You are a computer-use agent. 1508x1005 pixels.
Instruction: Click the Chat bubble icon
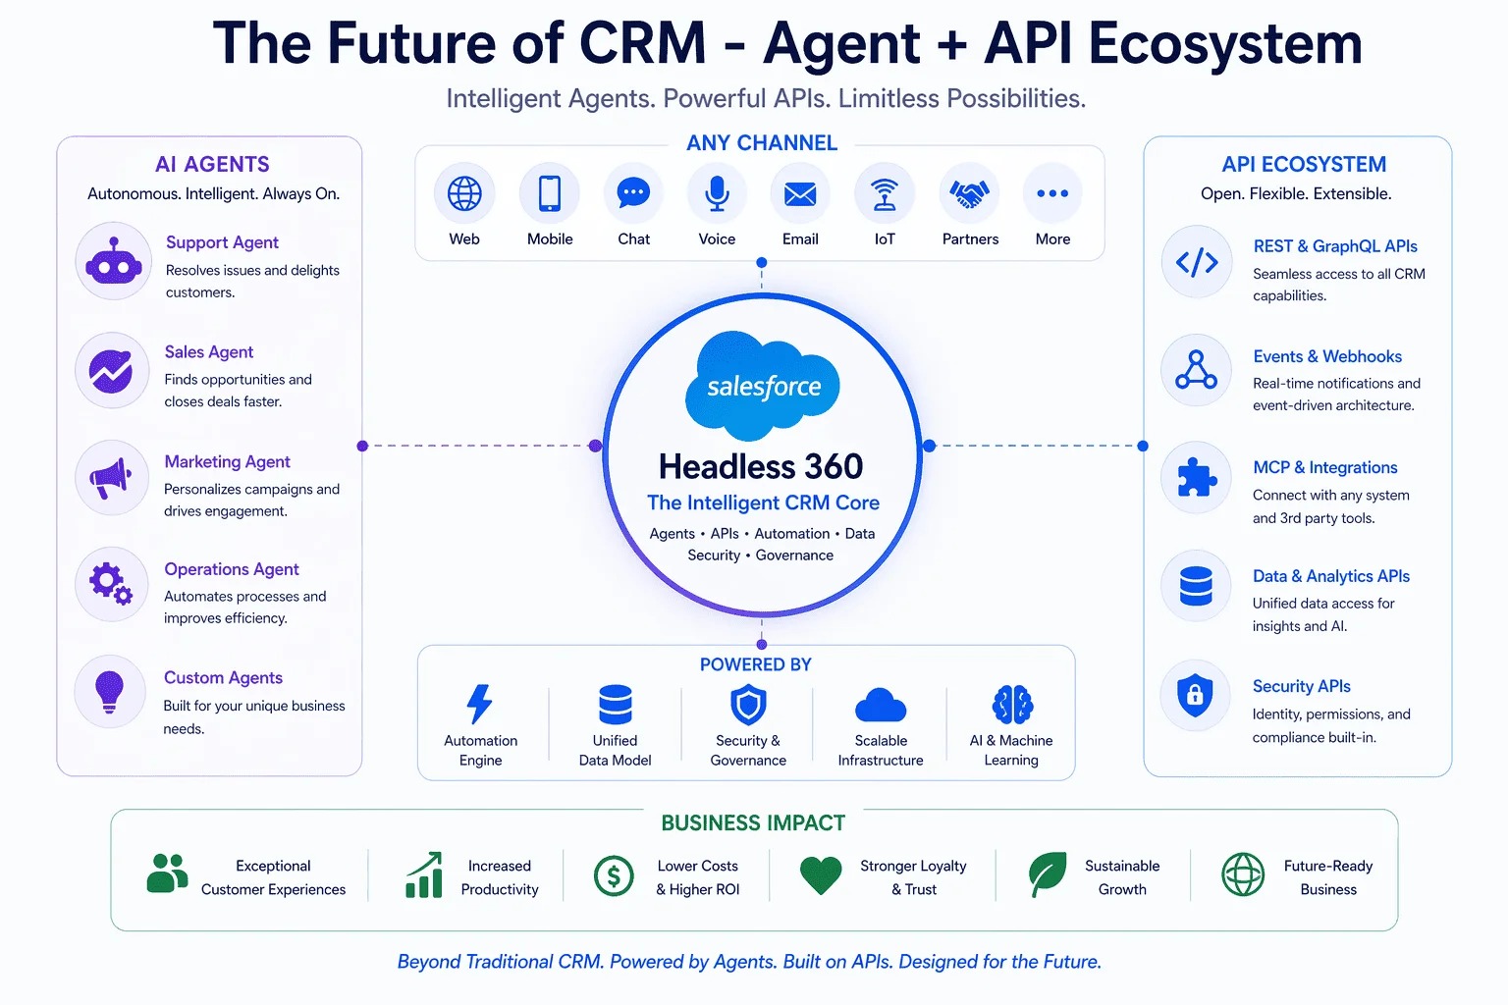point(633,193)
